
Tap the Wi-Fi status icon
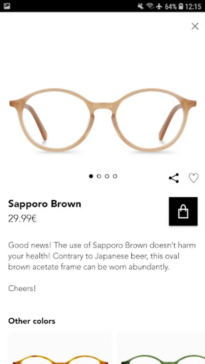(150, 6)
